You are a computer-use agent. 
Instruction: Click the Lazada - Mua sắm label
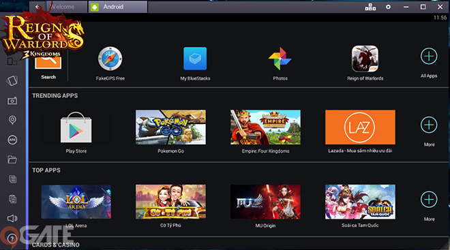click(360, 151)
